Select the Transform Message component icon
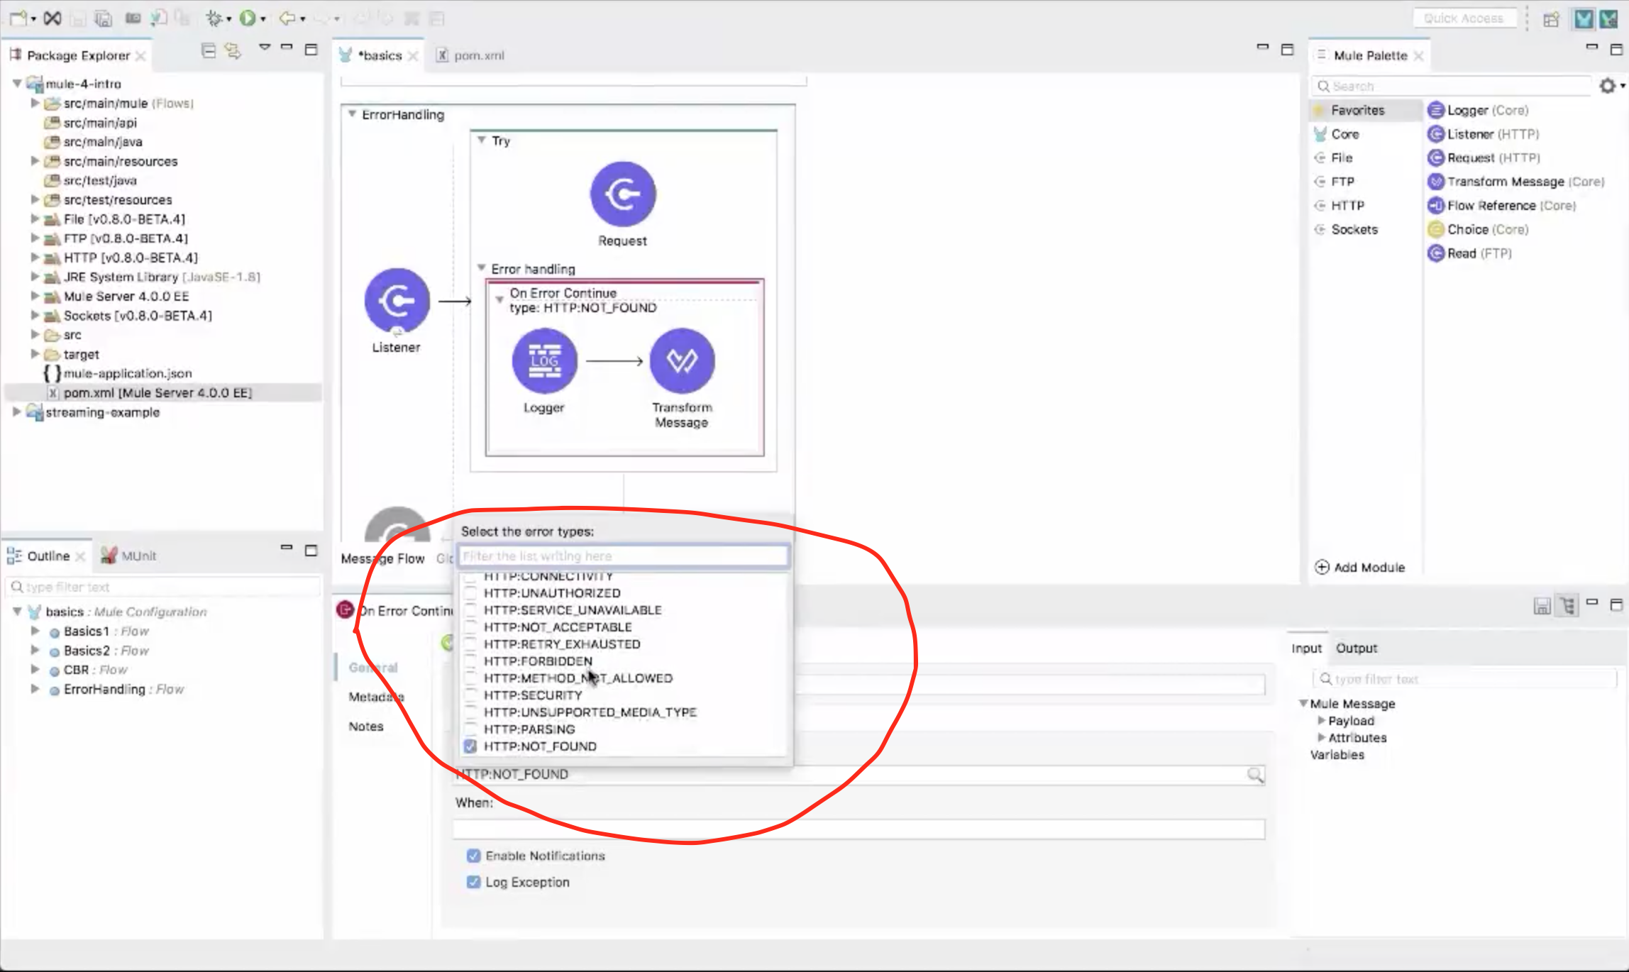This screenshot has width=1629, height=972. pos(682,361)
